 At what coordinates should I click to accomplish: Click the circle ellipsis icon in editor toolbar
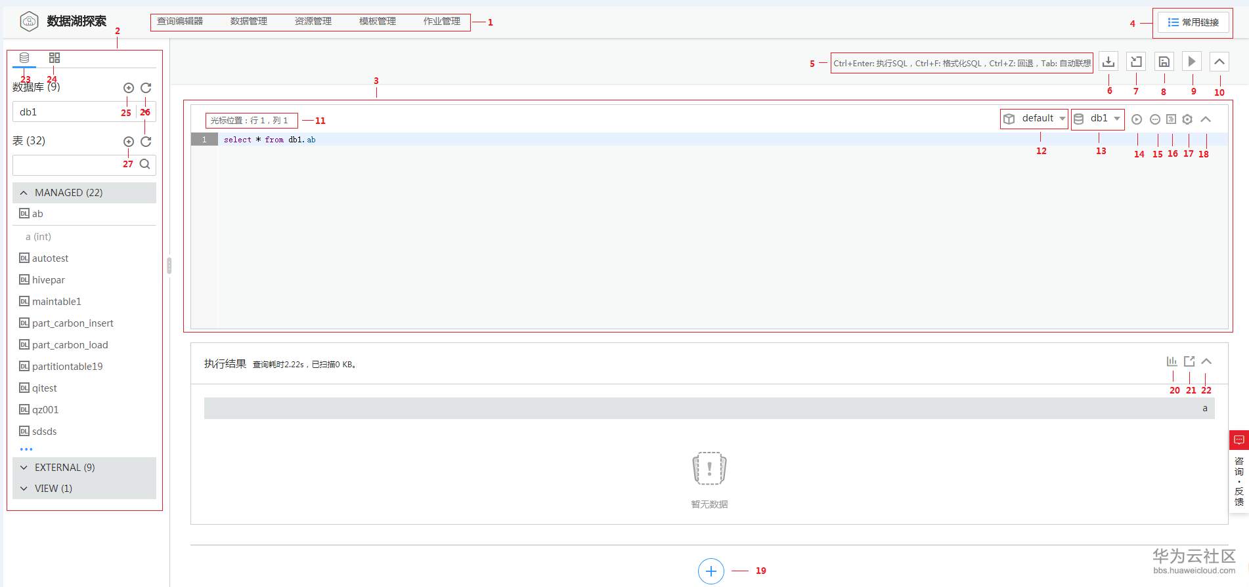click(1155, 119)
